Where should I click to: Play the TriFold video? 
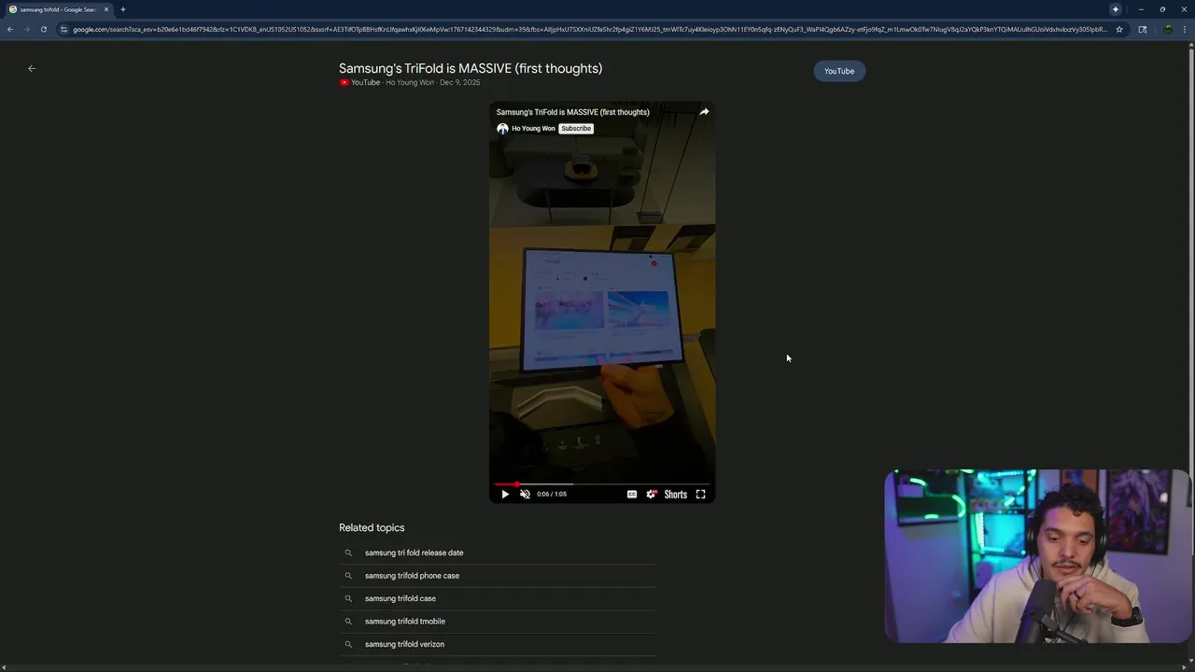505,495
